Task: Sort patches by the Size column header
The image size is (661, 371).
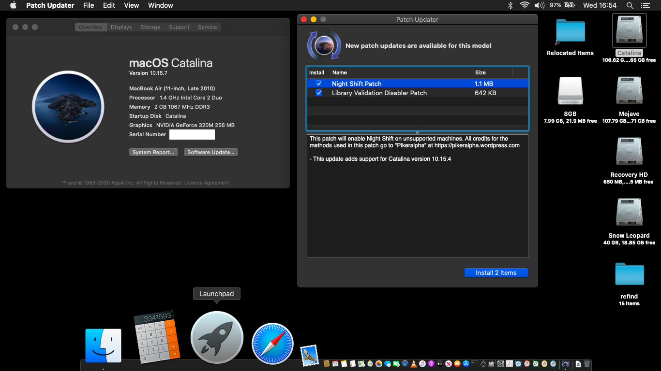Action: tap(493, 72)
